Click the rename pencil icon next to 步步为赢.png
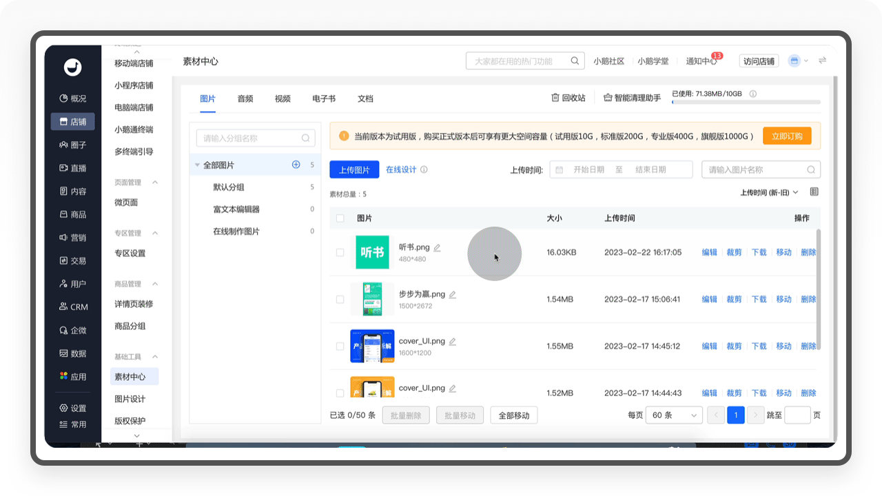The height and width of the screenshot is (496, 882). [453, 294]
